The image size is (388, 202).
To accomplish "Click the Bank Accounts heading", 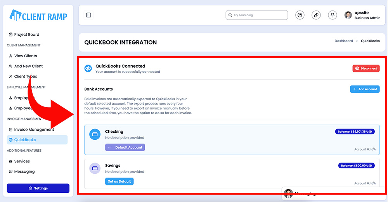I will (99, 89).
